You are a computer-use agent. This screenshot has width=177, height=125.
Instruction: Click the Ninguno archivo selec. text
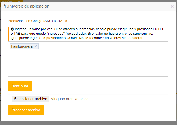[70, 99]
